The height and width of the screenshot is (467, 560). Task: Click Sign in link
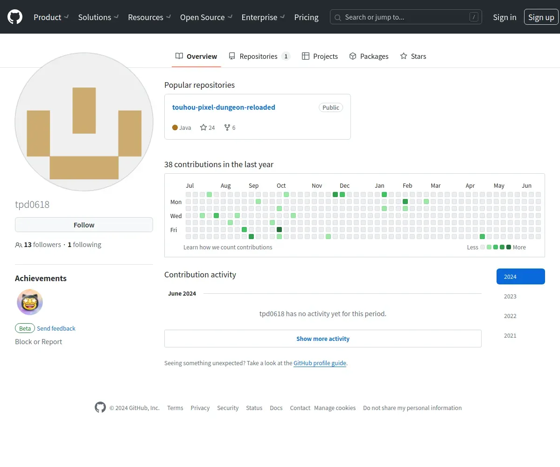(x=504, y=17)
